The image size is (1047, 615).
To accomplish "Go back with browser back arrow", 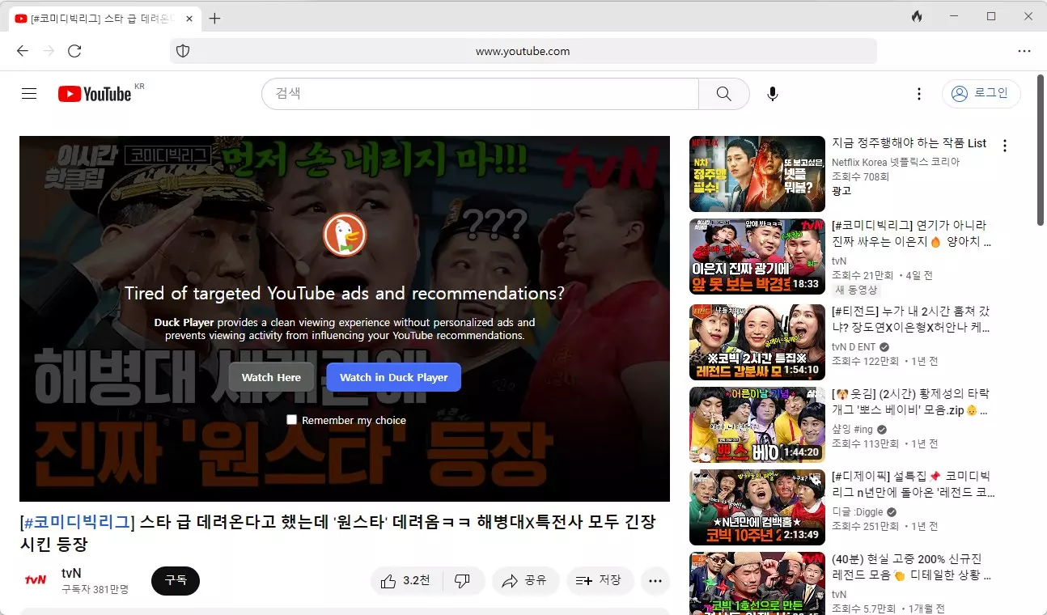I will [x=23, y=51].
